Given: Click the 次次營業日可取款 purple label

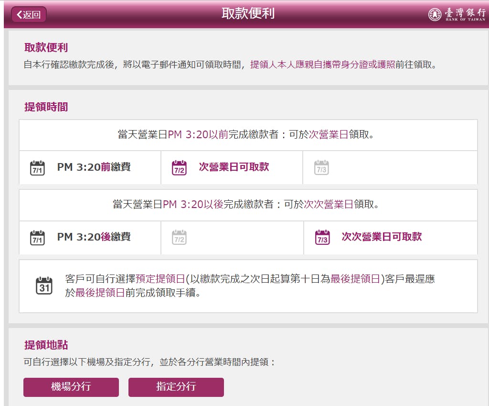Looking at the screenshot, I should click(382, 237).
